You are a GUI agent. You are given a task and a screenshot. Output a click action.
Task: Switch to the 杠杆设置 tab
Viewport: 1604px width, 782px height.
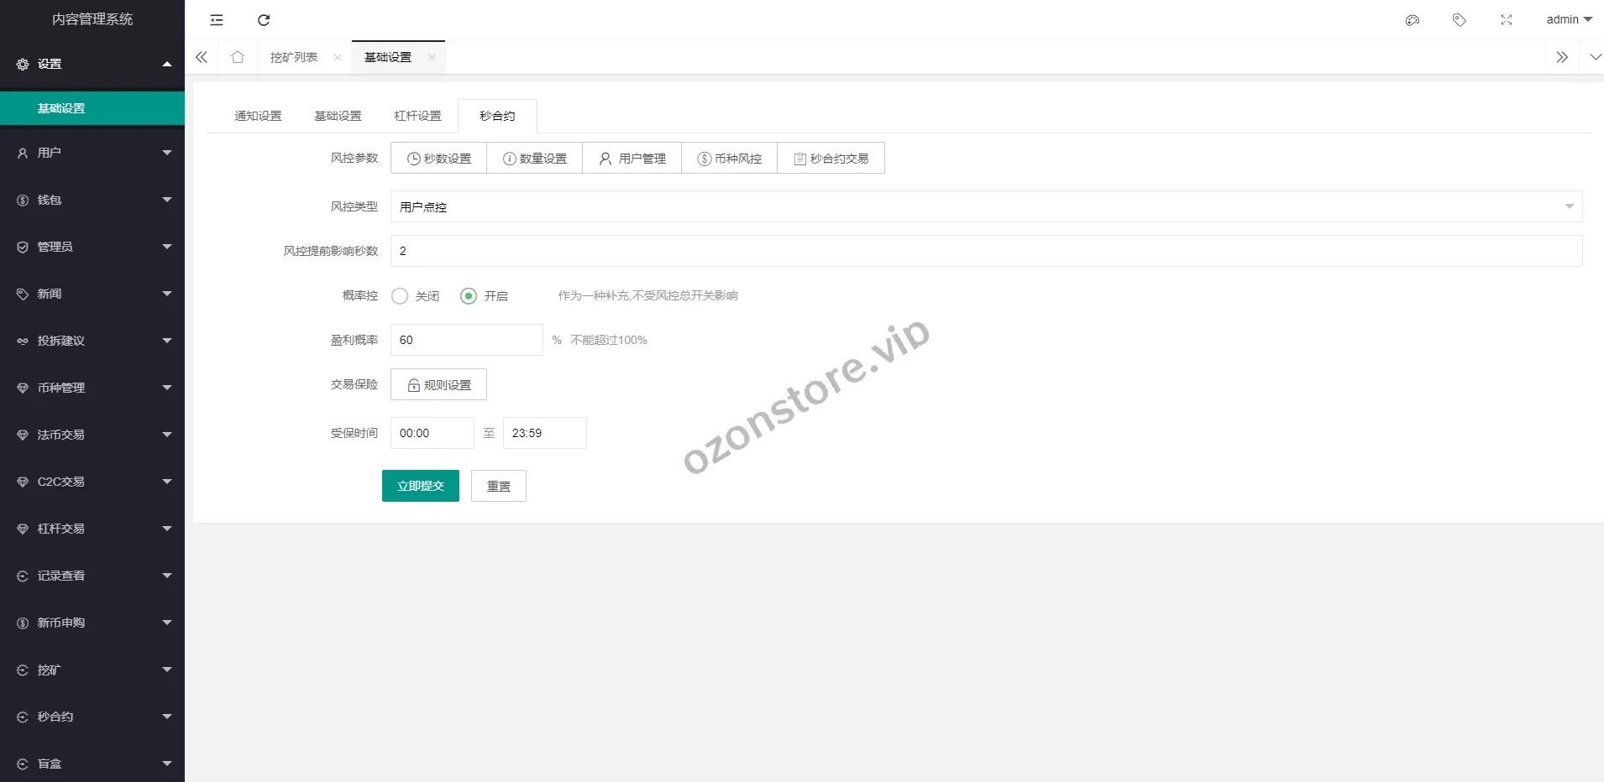pos(417,116)
